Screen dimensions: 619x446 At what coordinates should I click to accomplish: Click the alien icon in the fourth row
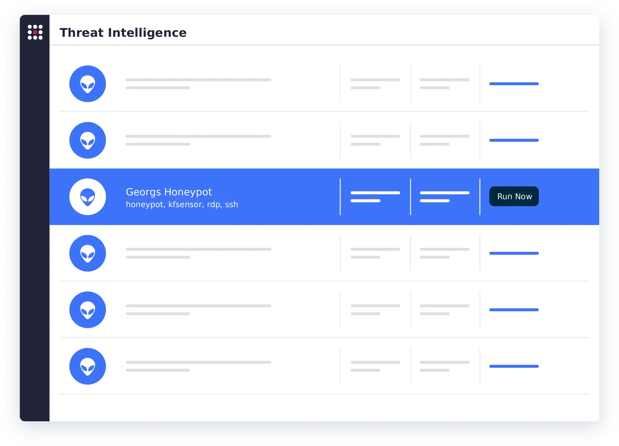point(87,253)
